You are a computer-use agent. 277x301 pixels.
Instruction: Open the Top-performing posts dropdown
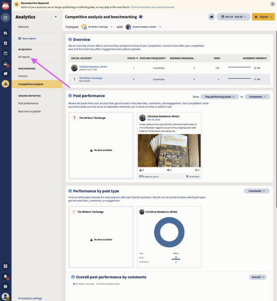coord(219,97)
